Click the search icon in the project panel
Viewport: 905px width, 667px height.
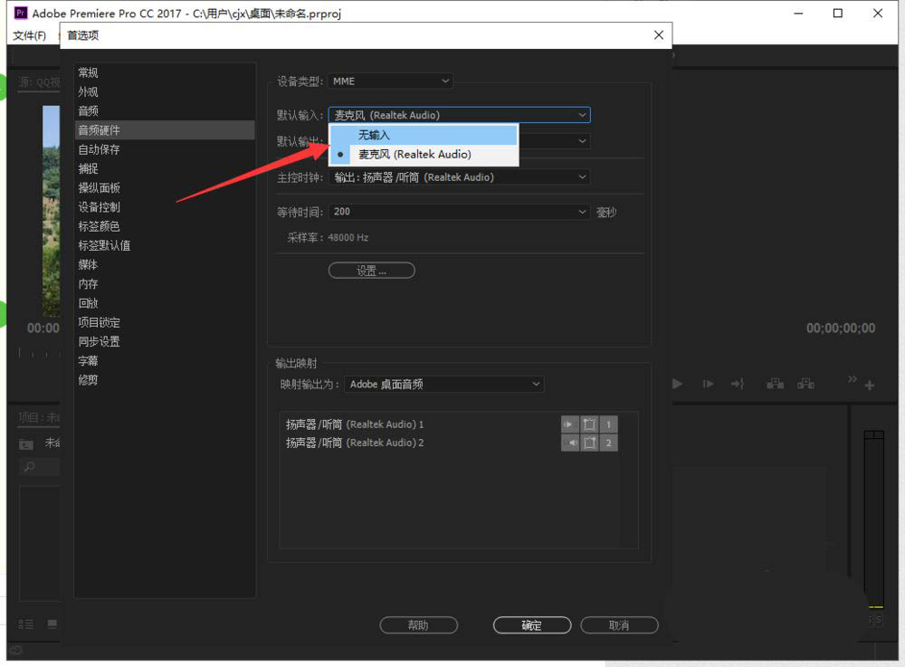(x=30, y=467)
